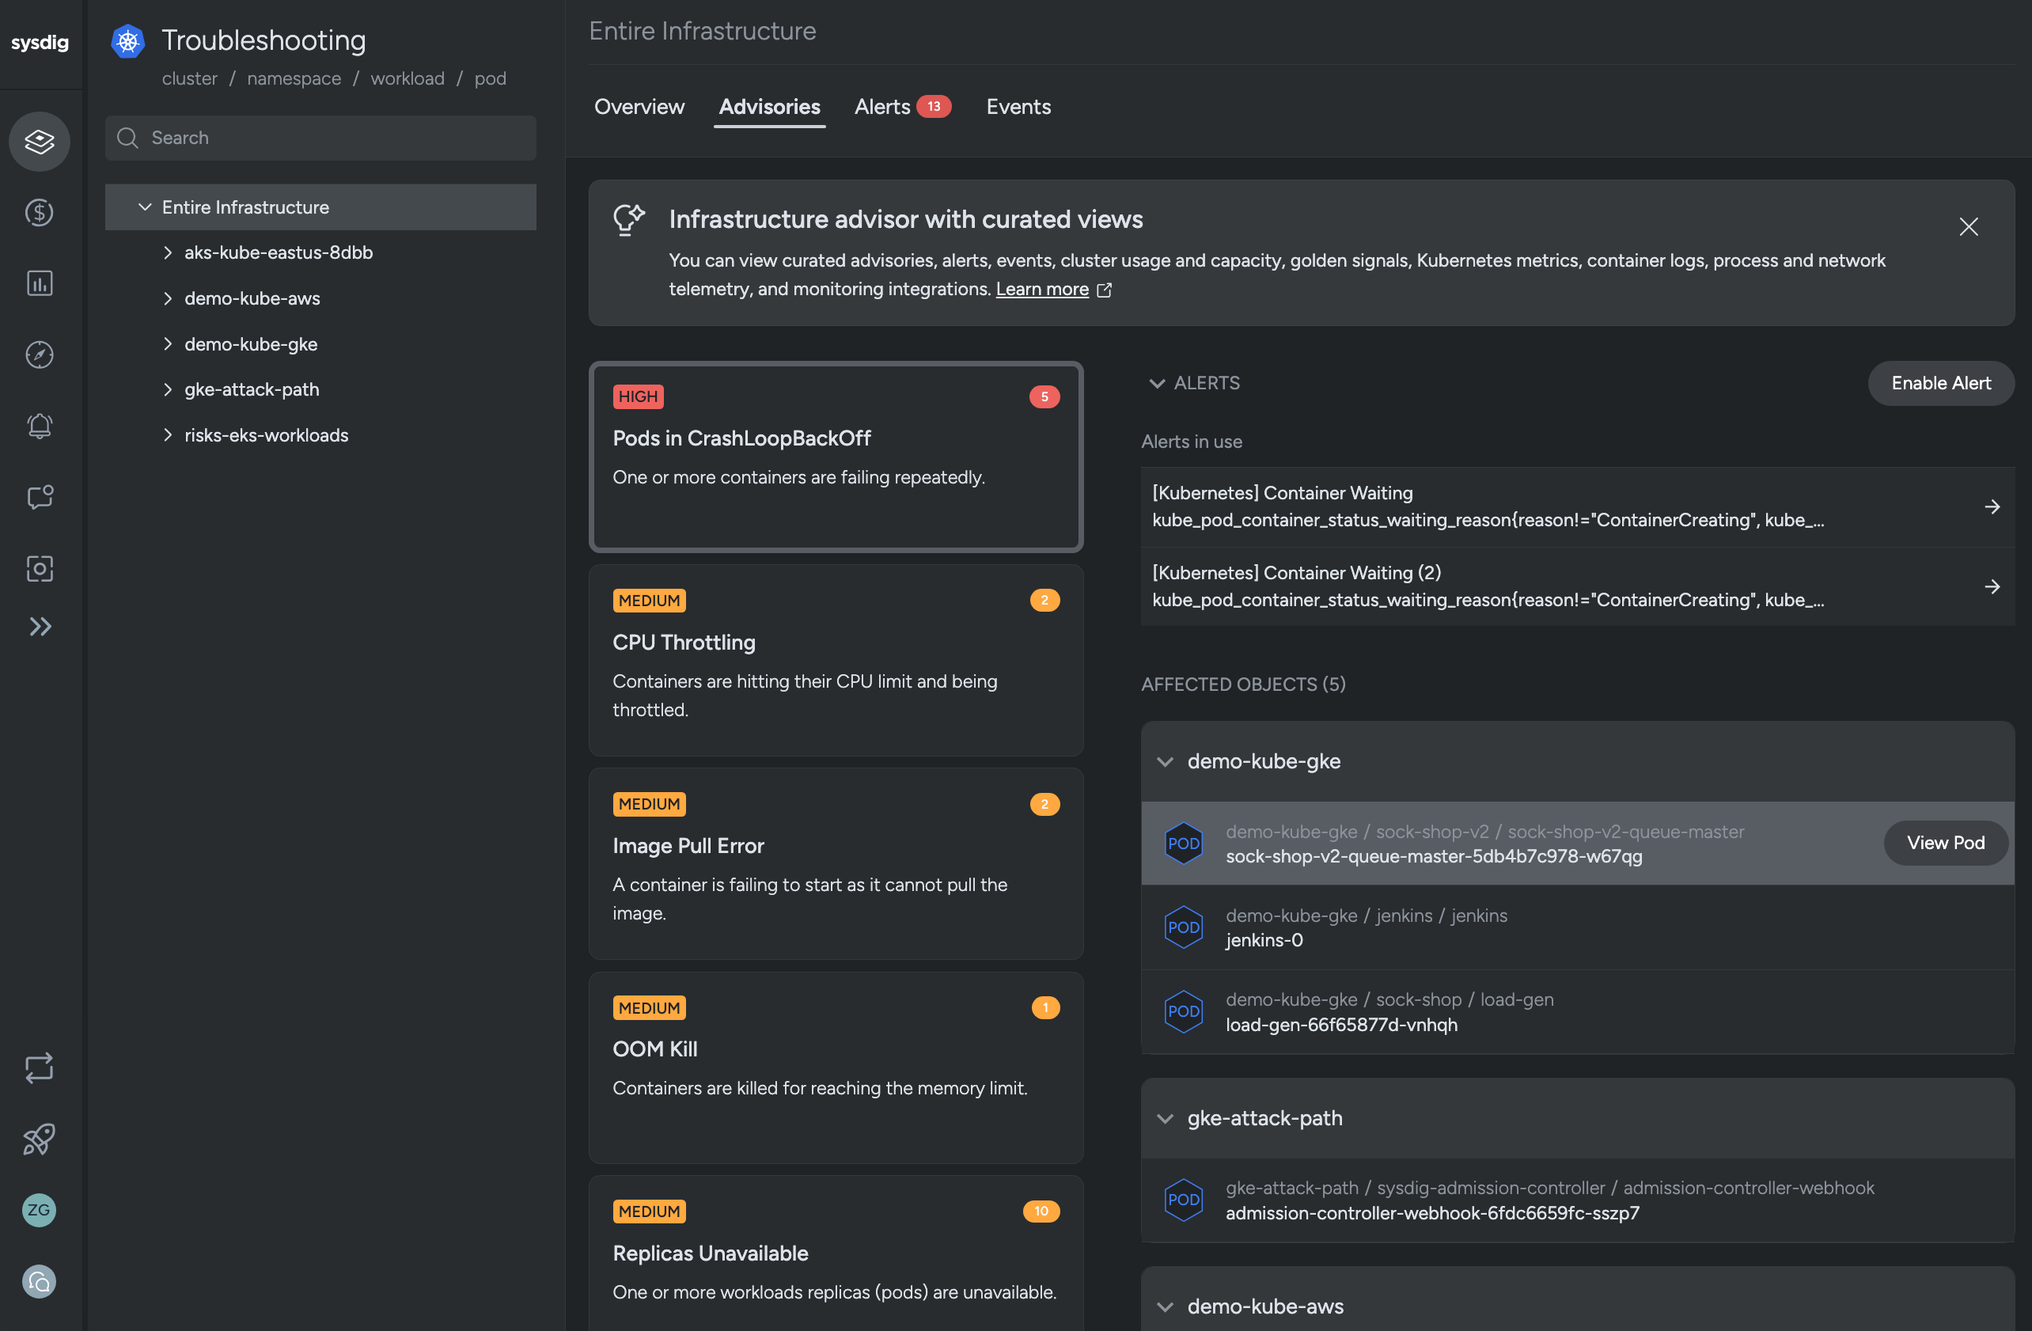Click View Pod for sock-shop-v2-queue-master
This screenshot has height=1331, width=2032.
point(1946,844)
